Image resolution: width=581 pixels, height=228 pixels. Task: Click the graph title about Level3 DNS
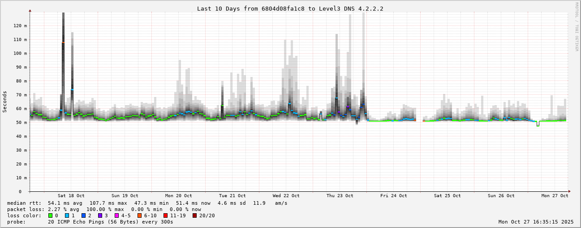(290, 8)
